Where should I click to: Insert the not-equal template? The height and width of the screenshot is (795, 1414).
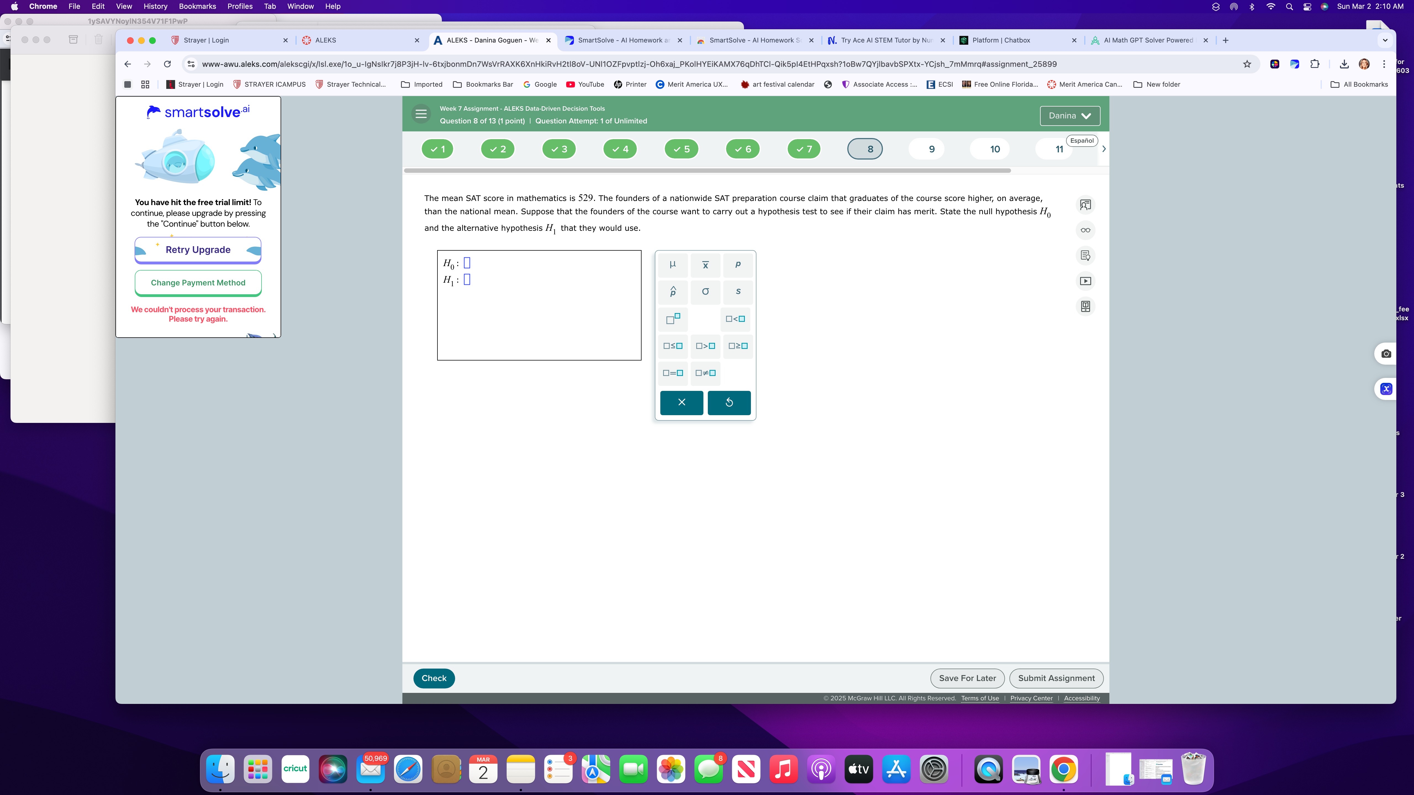pos(705,373)
